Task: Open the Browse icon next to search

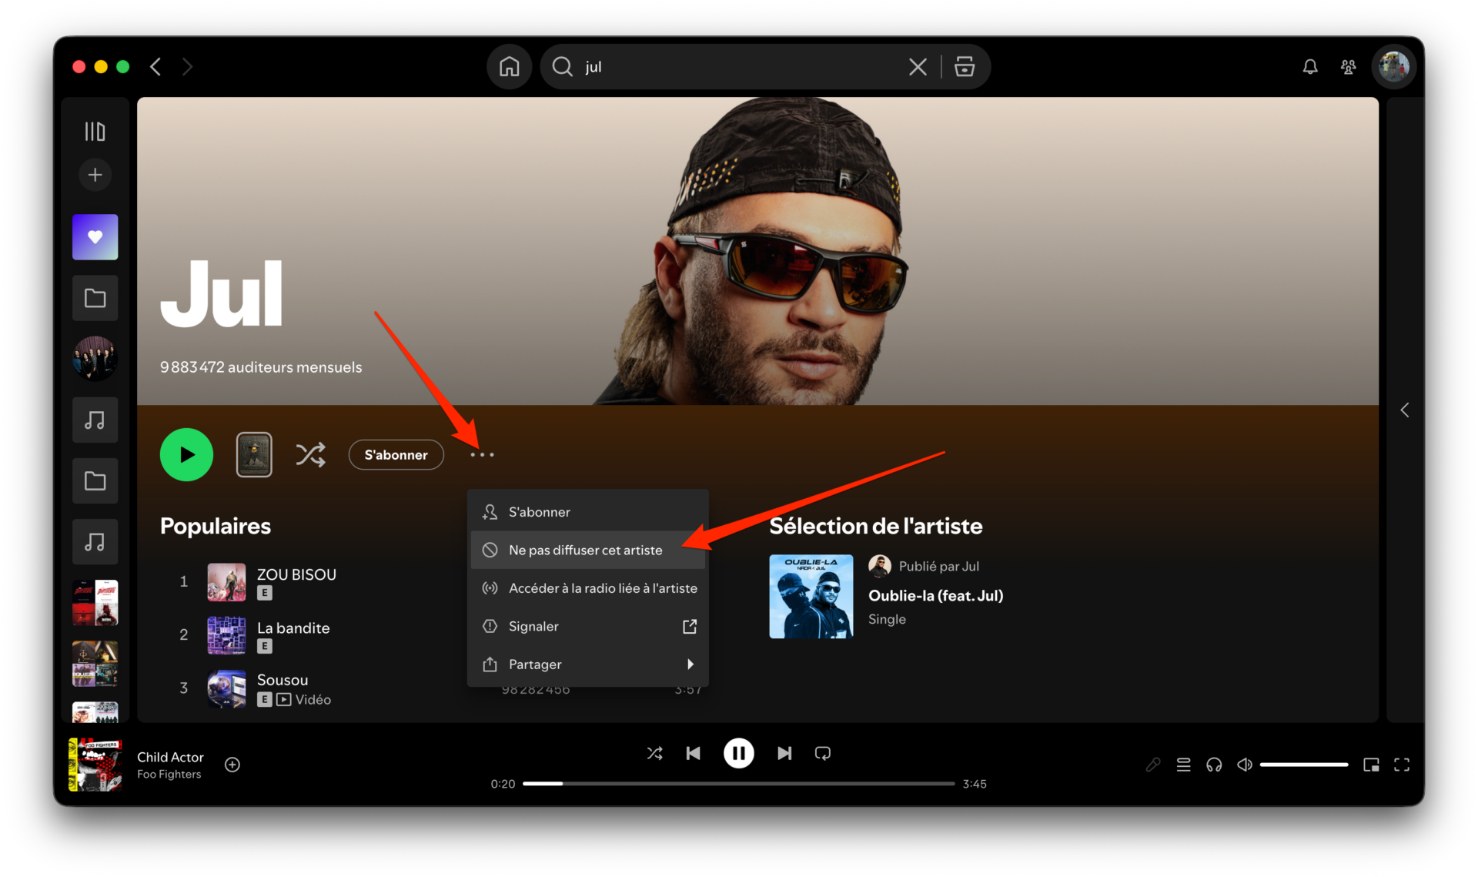Action: [x=965, y=67]
